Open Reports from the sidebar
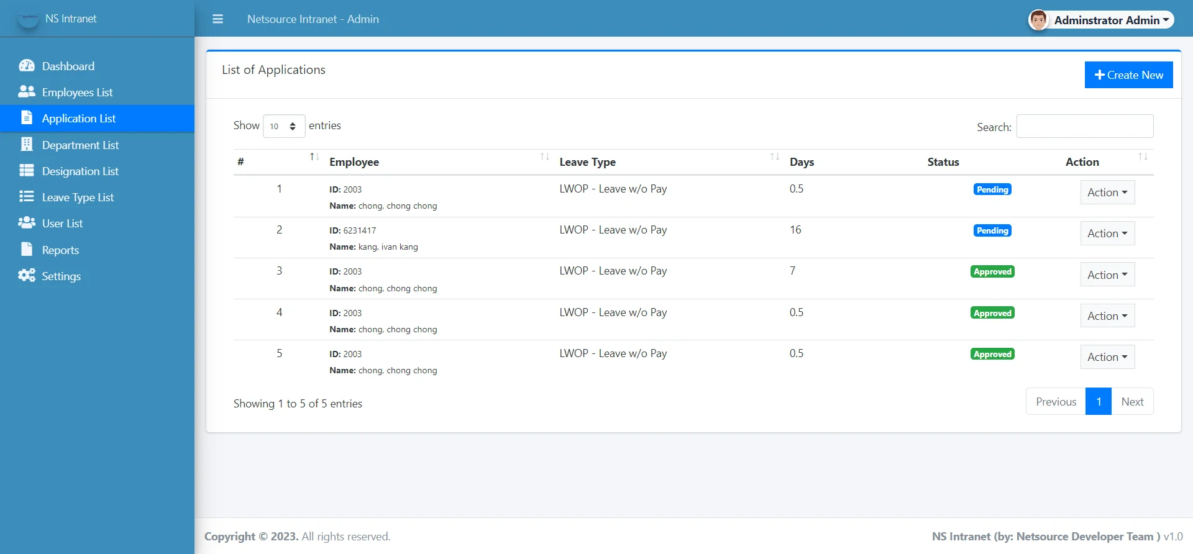This screenshot has width=1193, height=554. [x=60, y=250]
